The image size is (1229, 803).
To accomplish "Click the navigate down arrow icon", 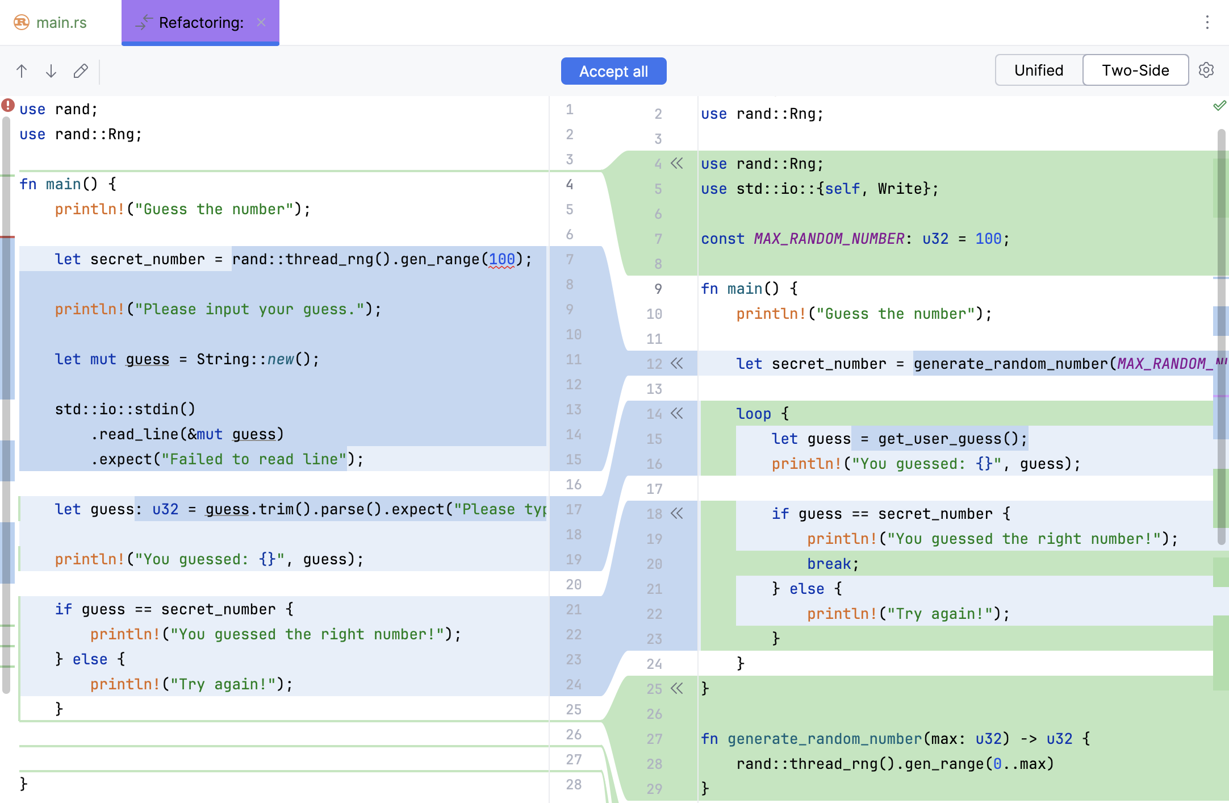I will (50, 71).
